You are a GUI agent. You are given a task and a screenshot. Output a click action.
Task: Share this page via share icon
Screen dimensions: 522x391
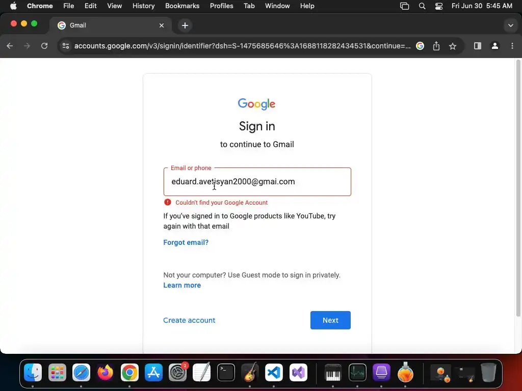(x=436, y=46)
